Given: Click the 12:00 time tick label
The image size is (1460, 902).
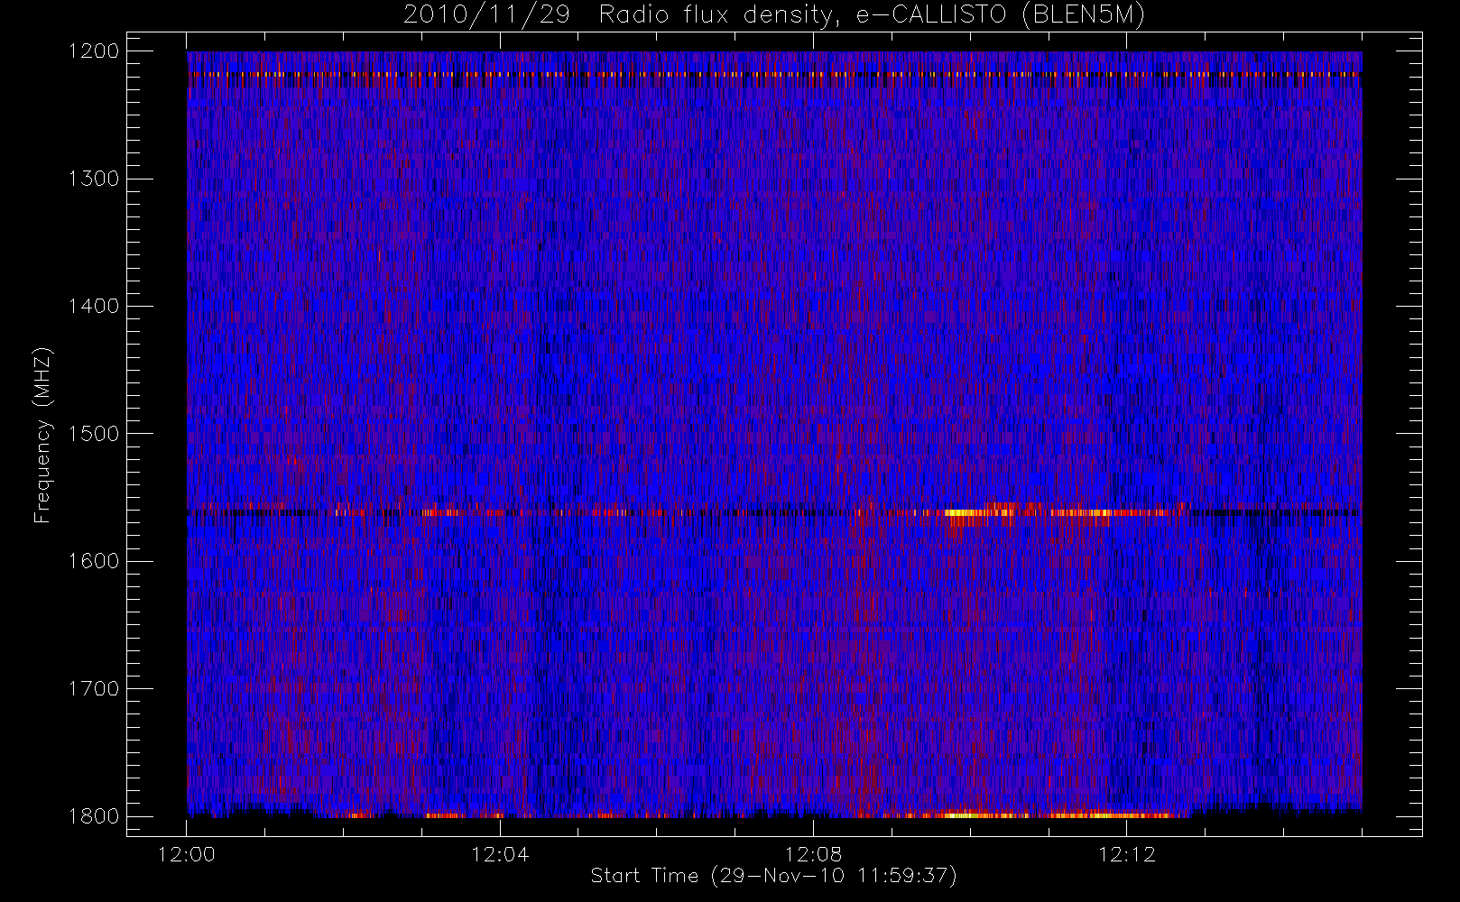Looking at the screenshot, I should [x=187, y=854].
